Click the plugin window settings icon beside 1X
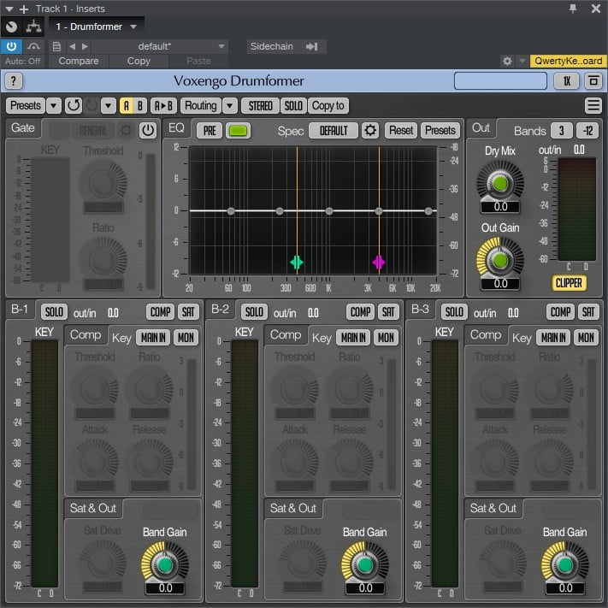Screen dimensions: 608x608 coord(593,81)
